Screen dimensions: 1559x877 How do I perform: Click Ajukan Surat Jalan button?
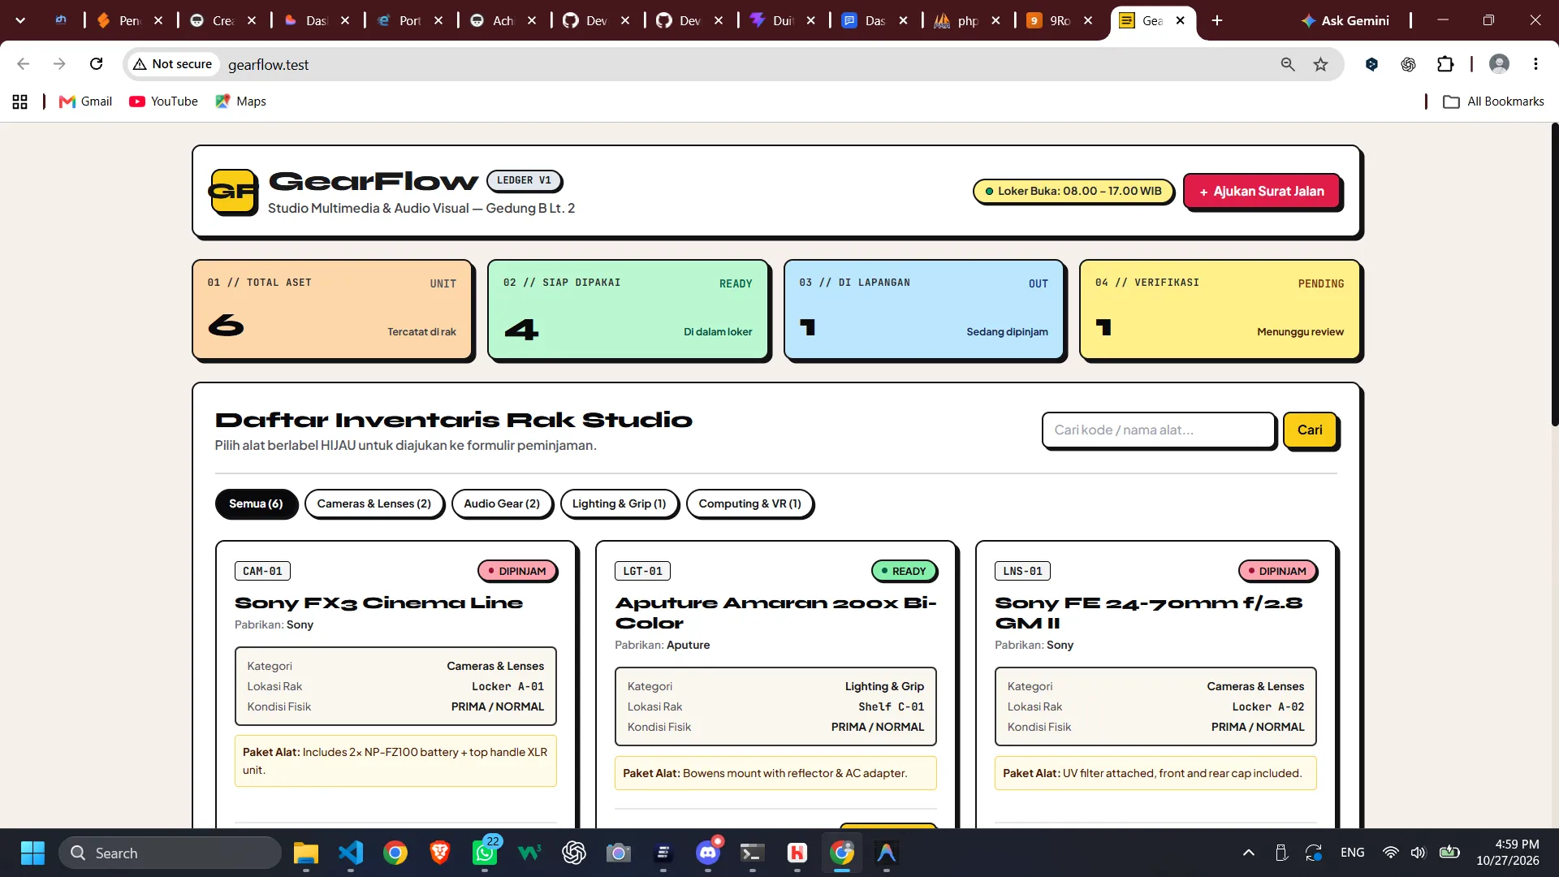click(x=1262, y=192)
